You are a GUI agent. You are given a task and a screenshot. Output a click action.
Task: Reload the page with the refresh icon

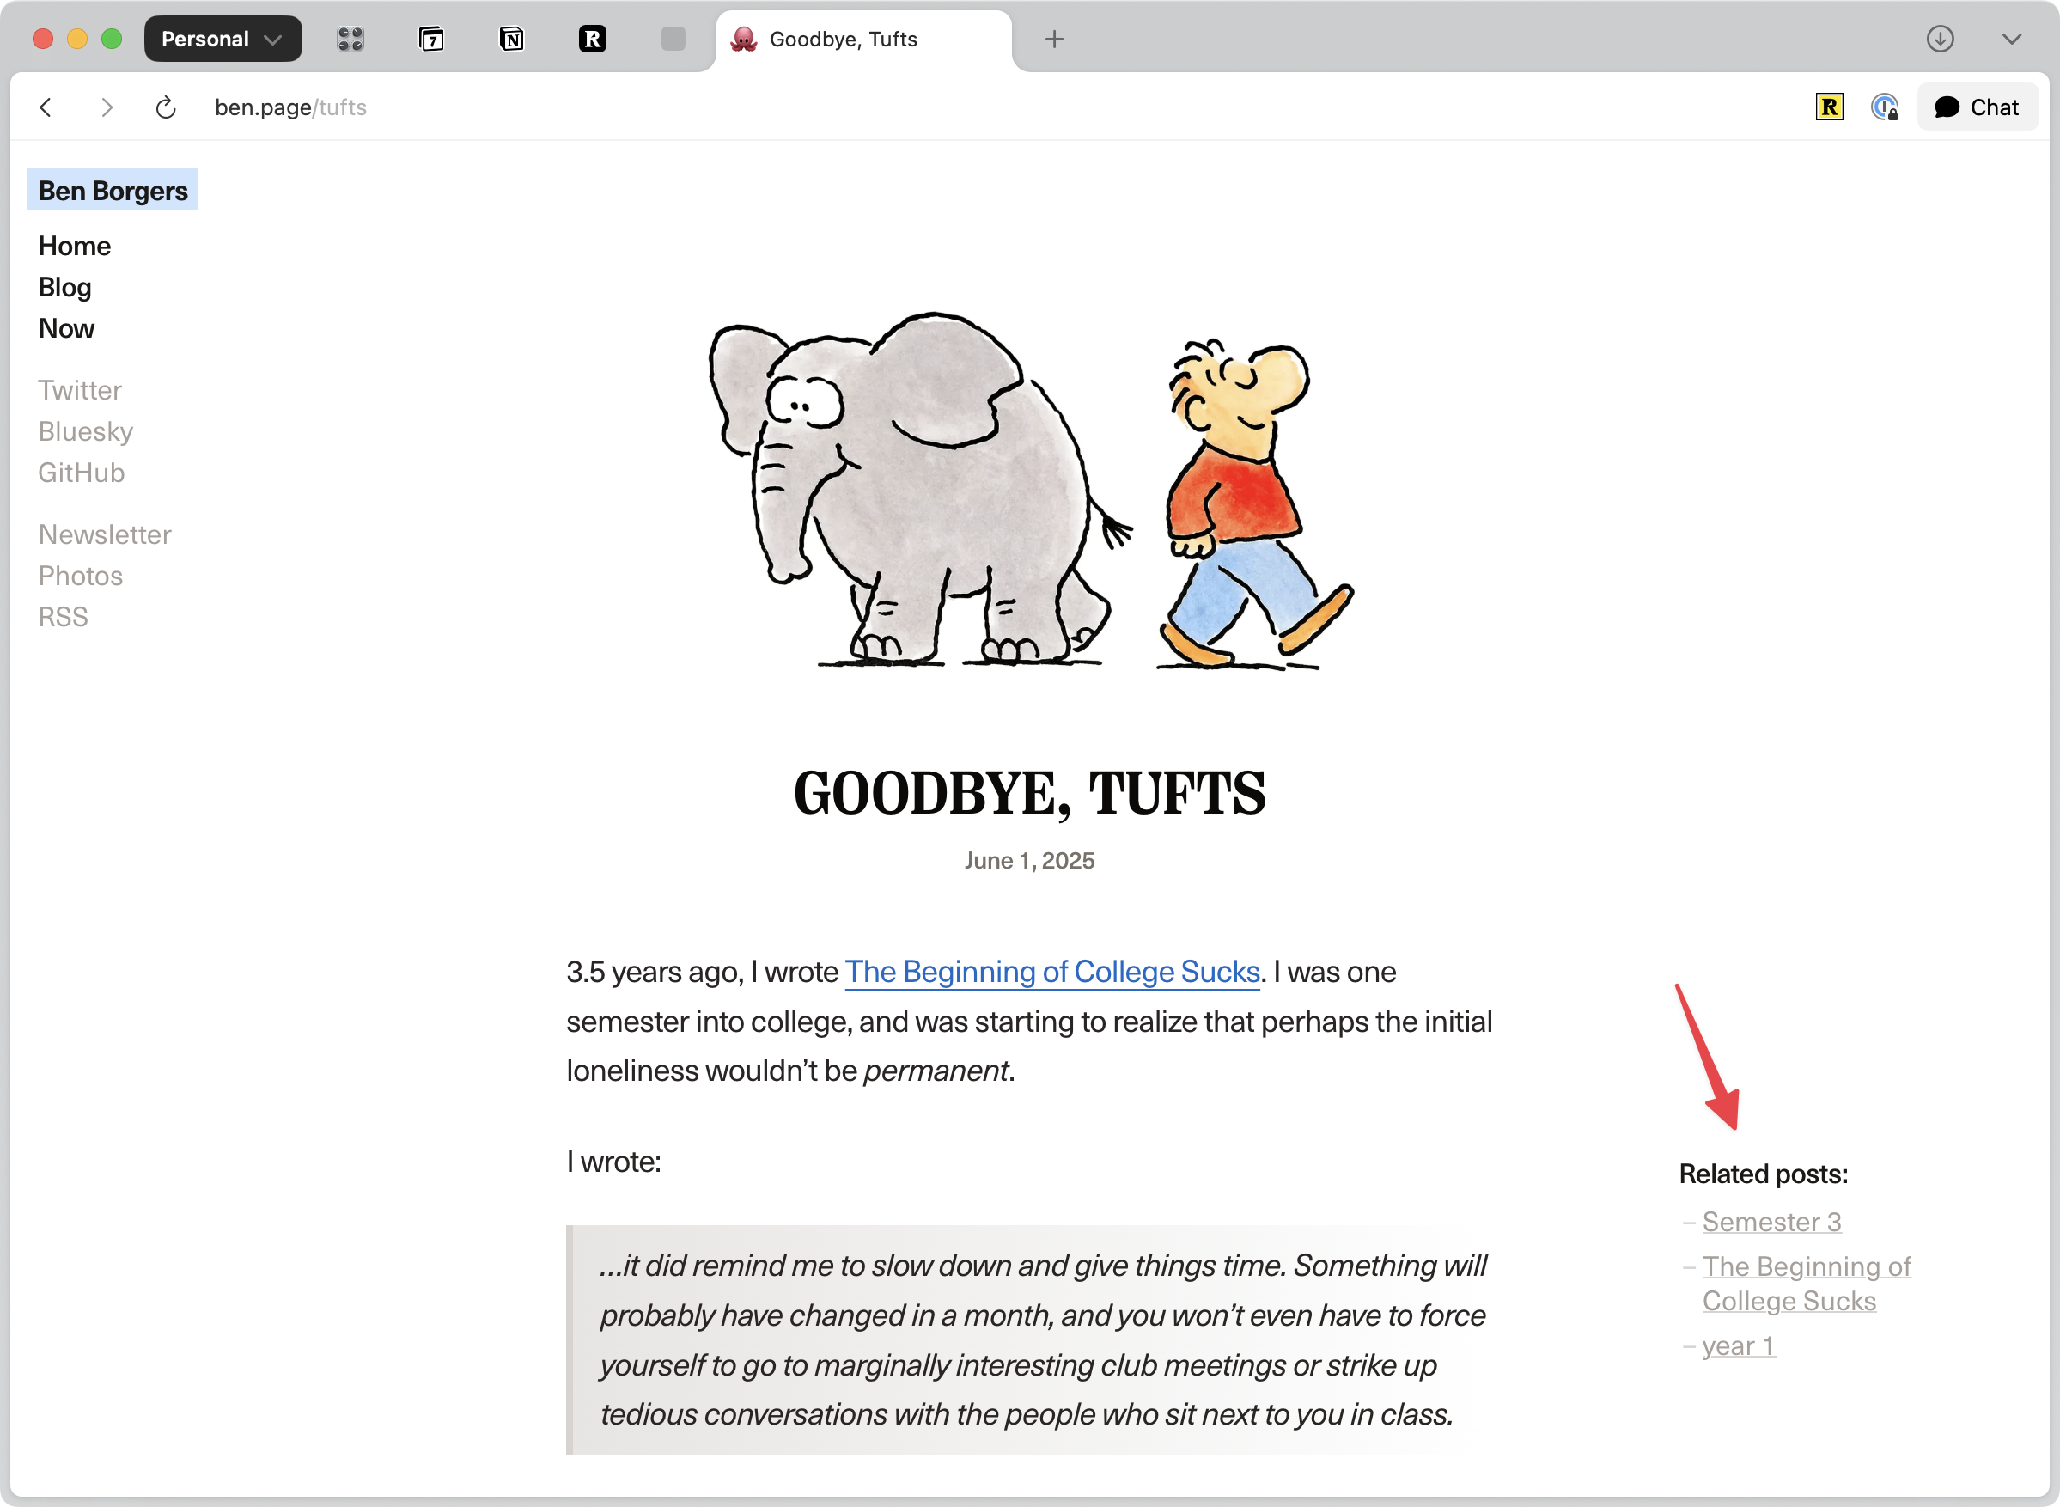pyautogui.click(x=165, y=107)
